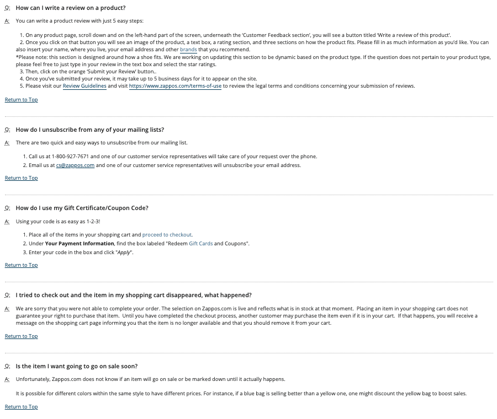Open the Gift Cards link
497x419 pixels.
[200, 244]
